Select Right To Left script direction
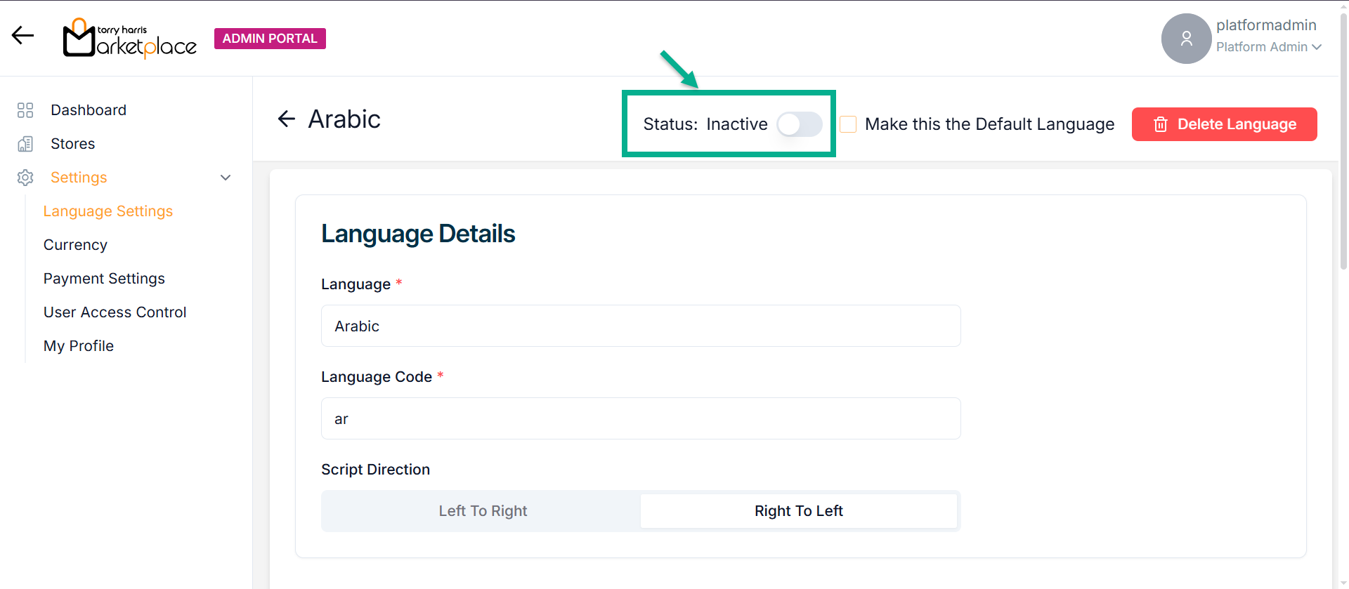Screen dimensions: 1349x589 pyautogui.click(x=798, y=511)
